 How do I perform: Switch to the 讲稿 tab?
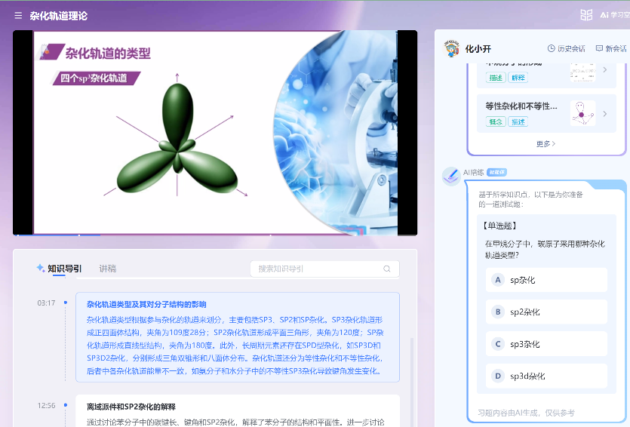[108, 269]
